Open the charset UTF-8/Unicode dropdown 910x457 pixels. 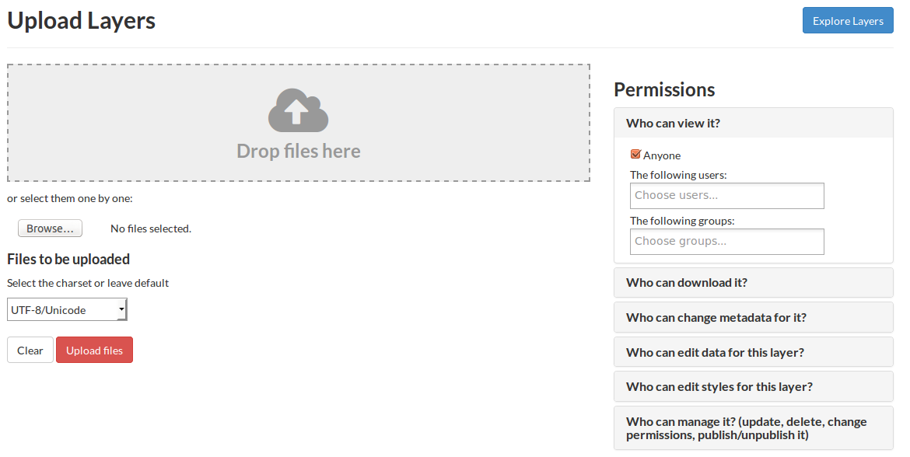coord(67,310)
